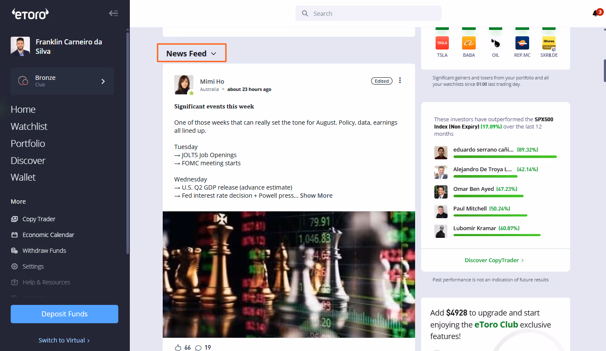The image size is (606, 351).
Task: Collapse the sidebar with the arrow icon
Action: point(113,13)
